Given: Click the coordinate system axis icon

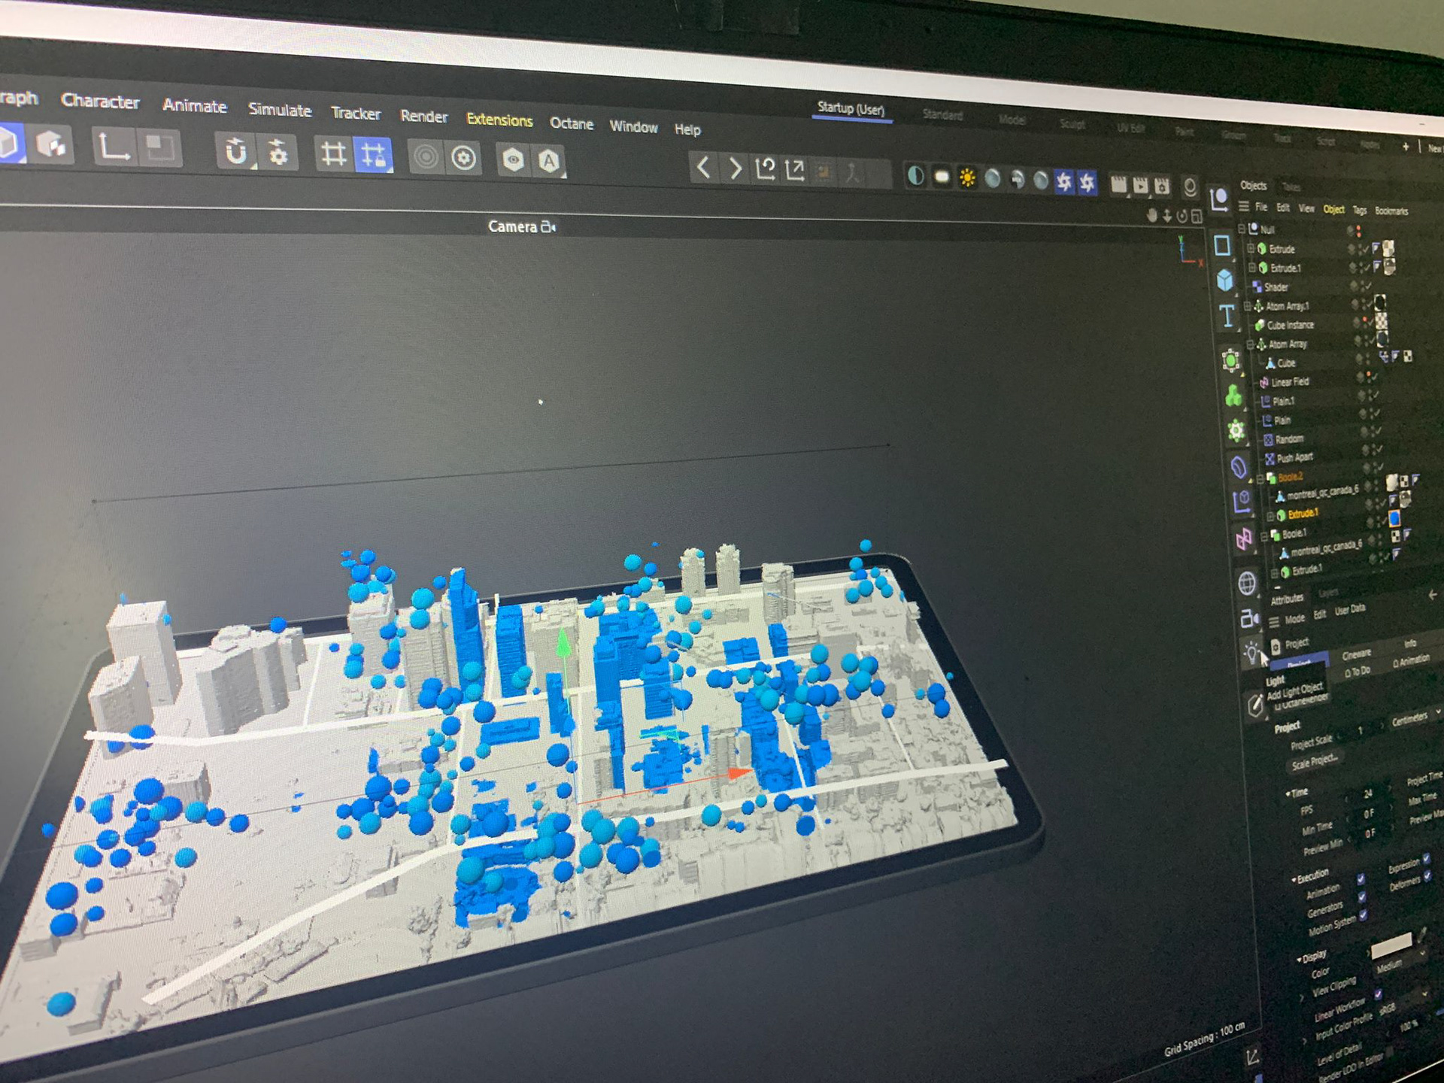Looking at the screenshot, I should pos(114,147).
